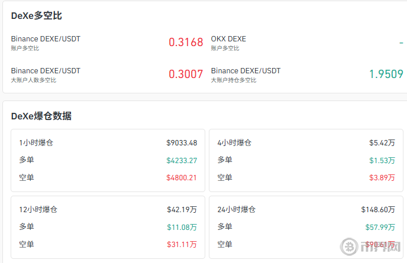Select the $148.60万 24-hour liquidation total
Viewport: 407px width, 263px height.
378,210
